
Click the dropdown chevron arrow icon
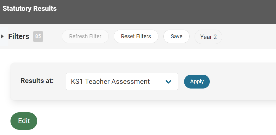(x=168, y=82)
